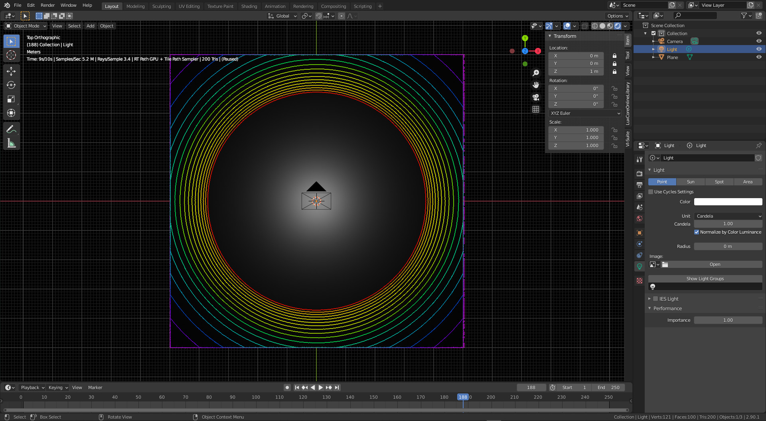
Task: Hide the Plane object in outliner
Action: (759, 57)
